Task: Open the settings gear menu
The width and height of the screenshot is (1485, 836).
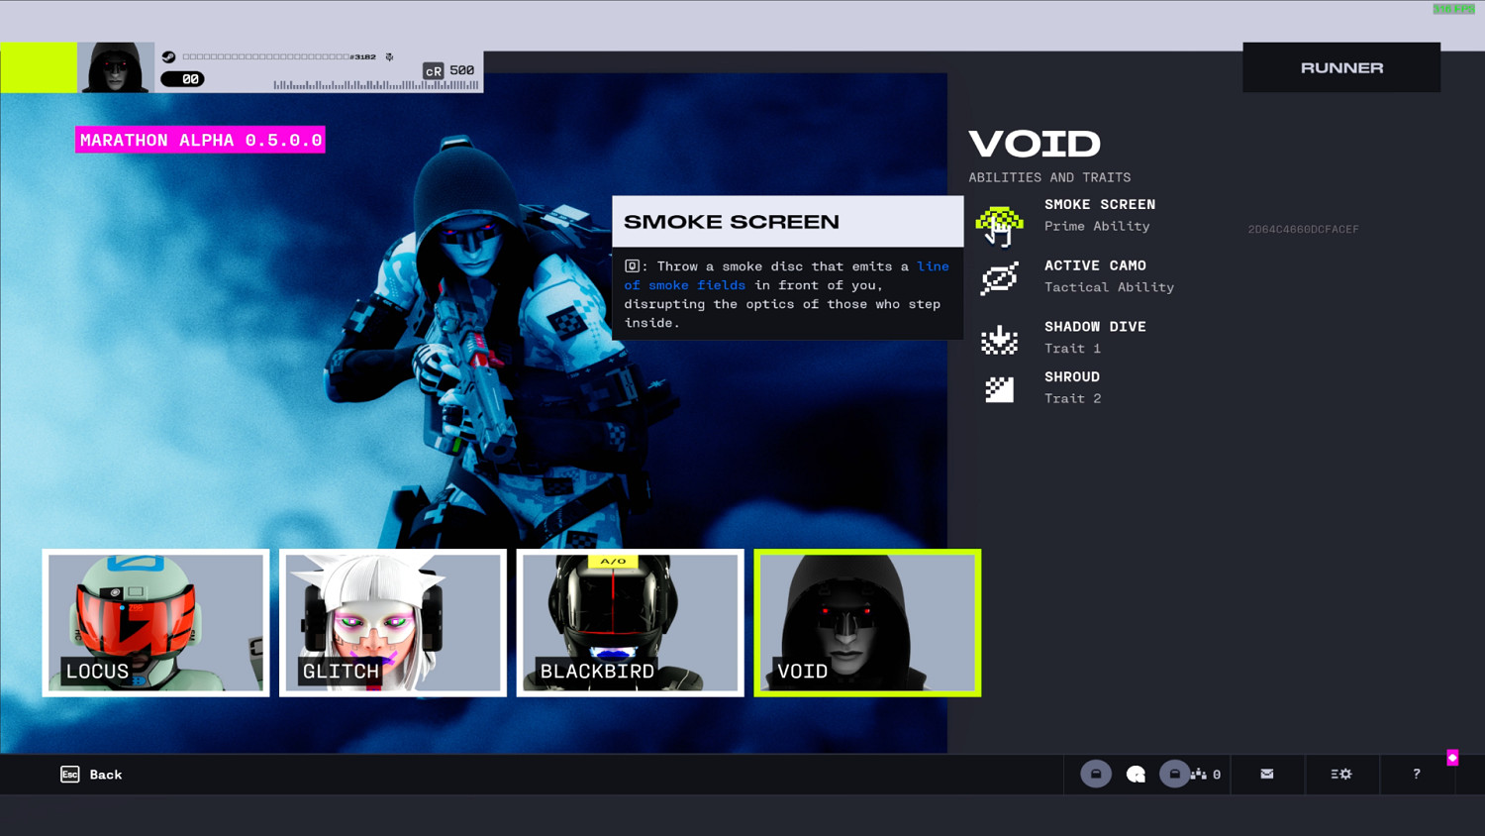Action: (1341, 775)
